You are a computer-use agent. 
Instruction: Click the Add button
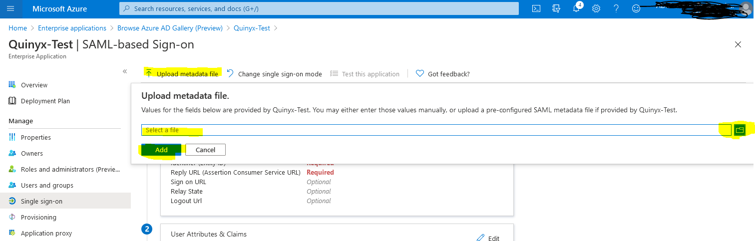click(161, 150)
